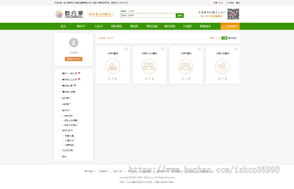Click the edit pencil on the 微商货源管理 card

click(x=237, y=48)
